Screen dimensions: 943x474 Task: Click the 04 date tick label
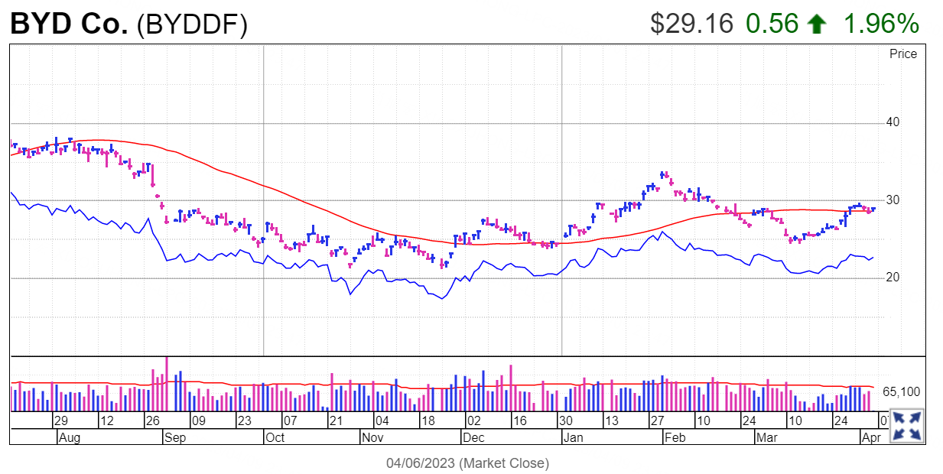(382, 420)
